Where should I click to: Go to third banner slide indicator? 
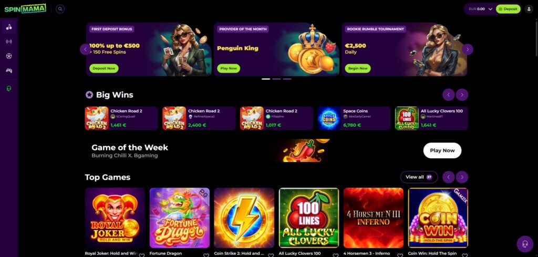[287, 79]
